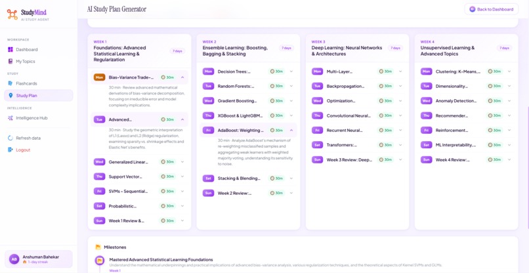Image resolution: width=529 pixels, height=273 pixels.
Task: Click the Refresh data circular icon
Action: click(10, 138)
